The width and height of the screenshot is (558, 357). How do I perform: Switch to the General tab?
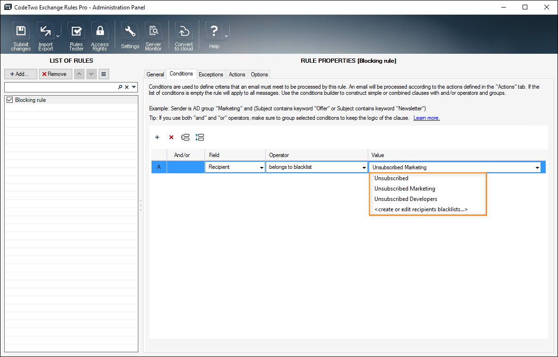[x=155, y=75]
